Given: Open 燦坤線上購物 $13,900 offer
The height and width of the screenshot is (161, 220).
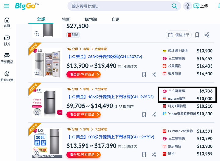Looking at the screenshot, I should click(187, 51).
